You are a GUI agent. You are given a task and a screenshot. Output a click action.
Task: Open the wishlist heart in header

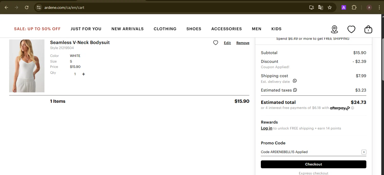(351, 29)
